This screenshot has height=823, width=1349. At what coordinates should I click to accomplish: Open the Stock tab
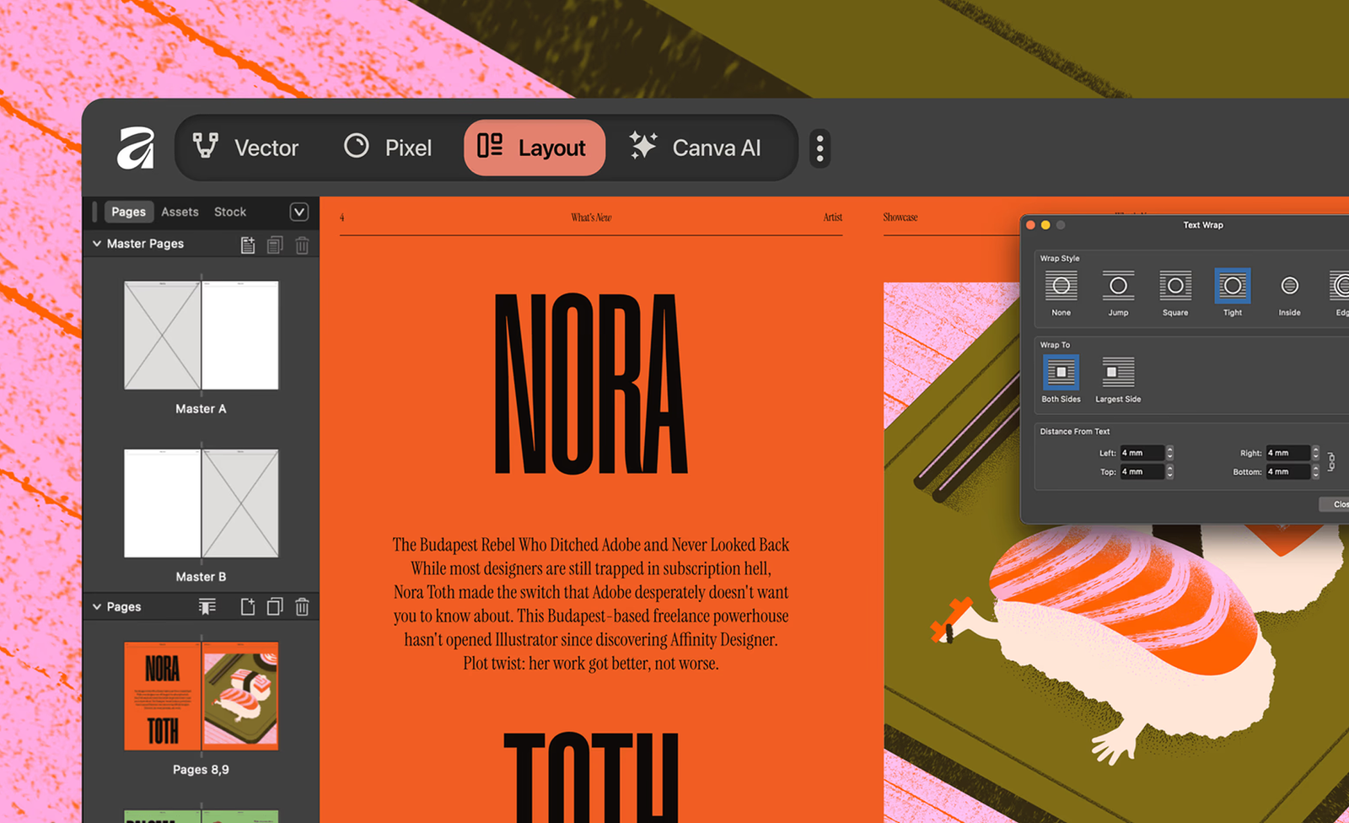click(230, 212)
